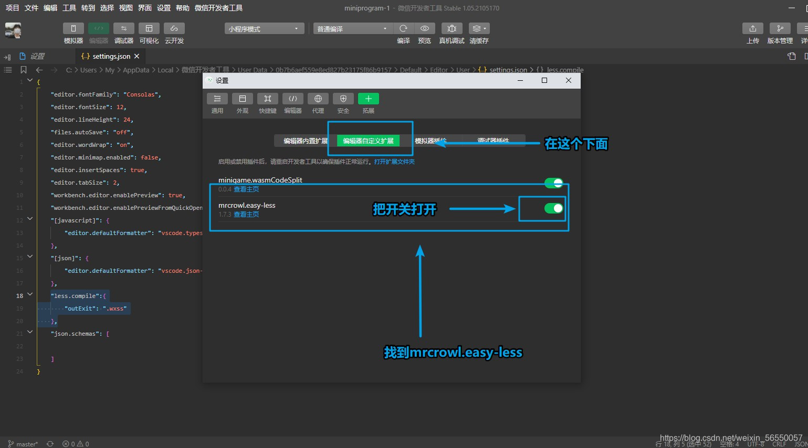Collapse the fold arrow at line 1
The height and width of the screenshot is (448, 808).
pos(30,81)
